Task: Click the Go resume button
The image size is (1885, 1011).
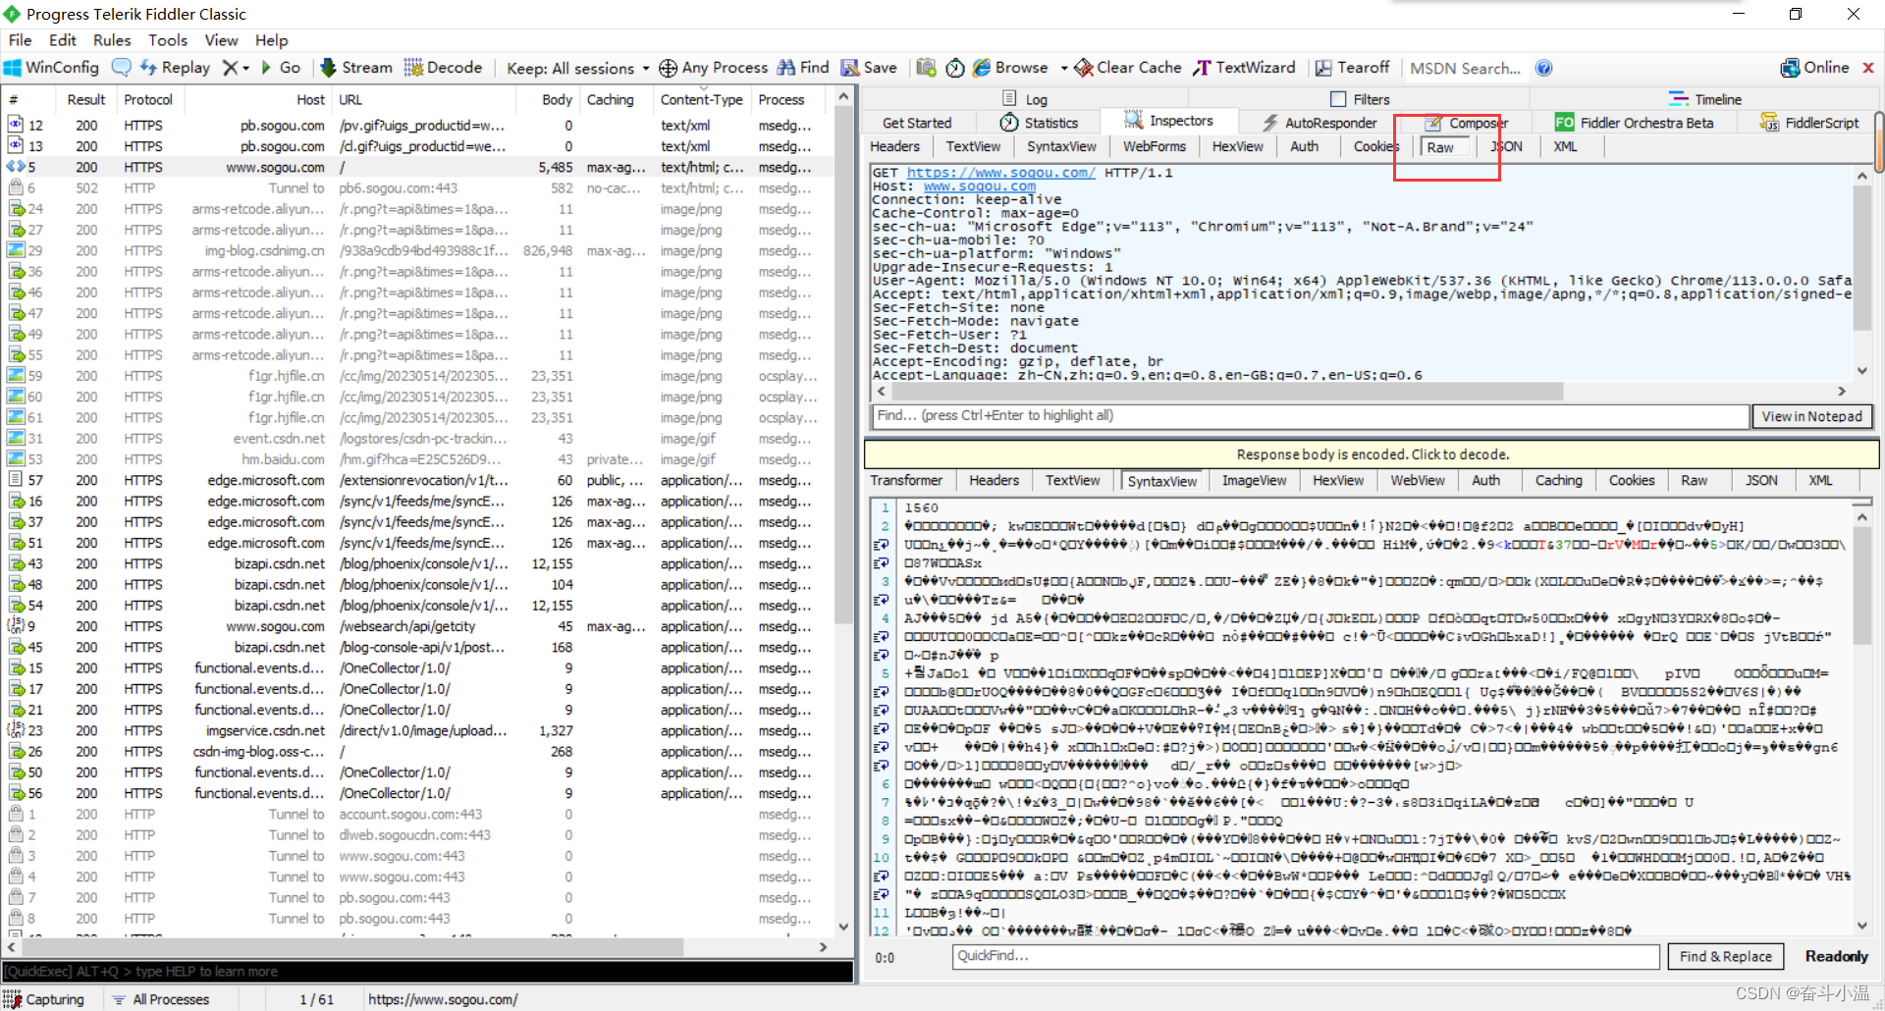Action: click(x=280, y=68)
